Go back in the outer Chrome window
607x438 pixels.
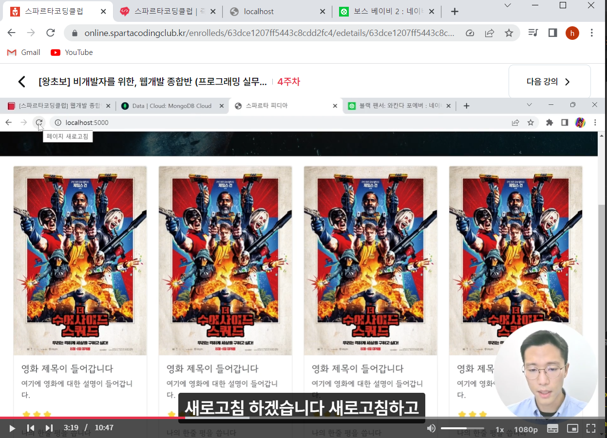[12, 33]
